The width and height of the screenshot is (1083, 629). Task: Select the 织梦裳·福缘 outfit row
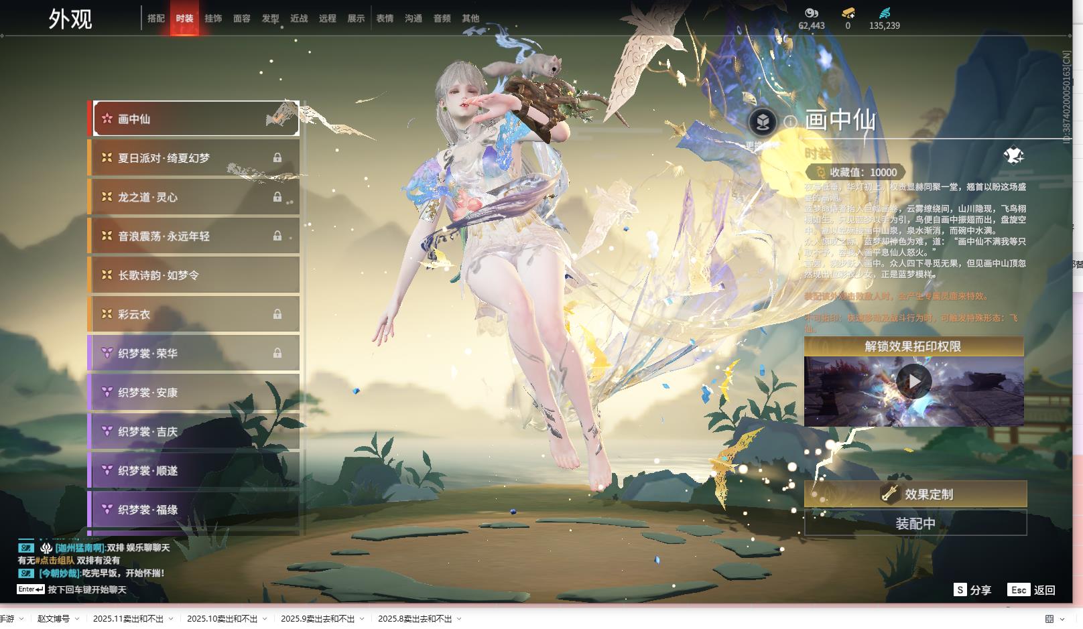point(194,509)
